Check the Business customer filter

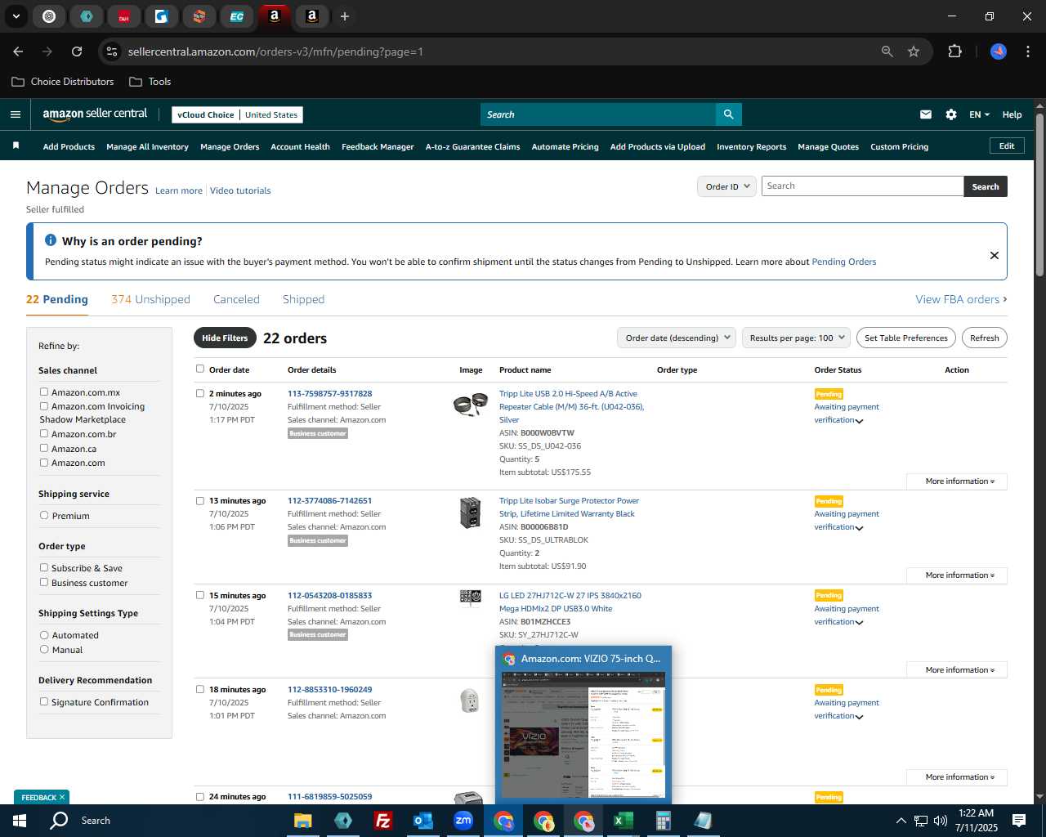pos(44,582)
